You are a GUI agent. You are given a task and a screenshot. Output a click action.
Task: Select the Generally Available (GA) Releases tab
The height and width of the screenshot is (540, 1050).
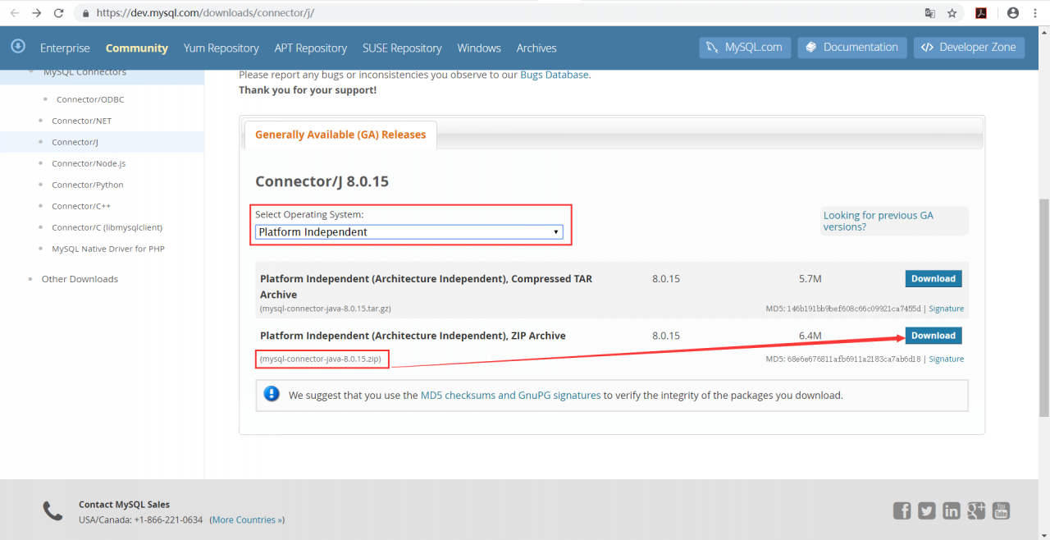point(340,135)
